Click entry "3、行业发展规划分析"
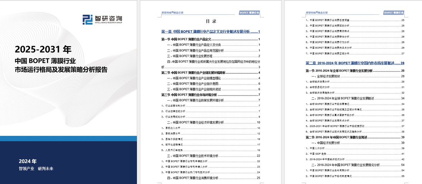 [x=210, y=117]
